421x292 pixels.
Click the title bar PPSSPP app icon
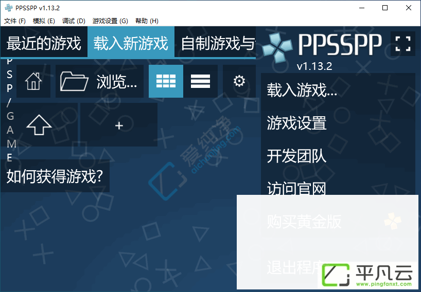[x=9, y=8]
